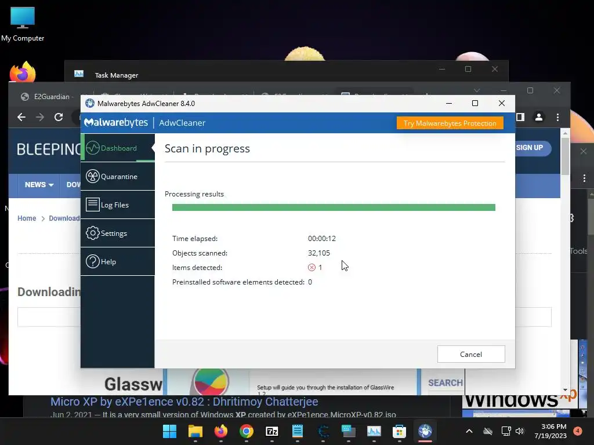Switch to Chrome on the taskbar

[246, 431]
